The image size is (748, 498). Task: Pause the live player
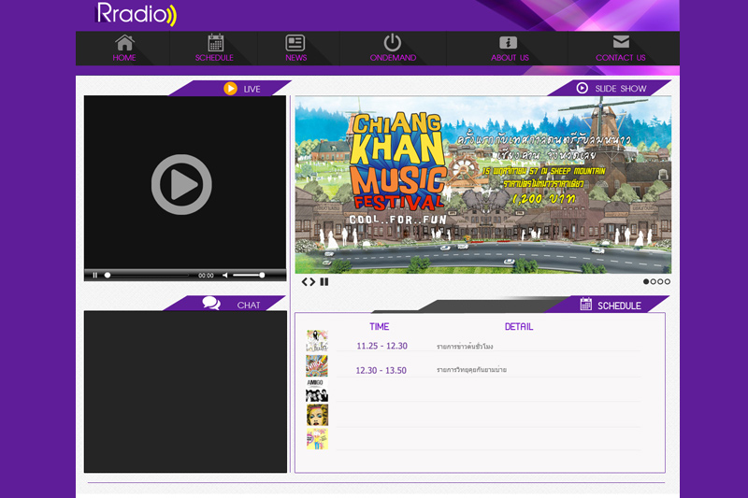click(95, 275)
